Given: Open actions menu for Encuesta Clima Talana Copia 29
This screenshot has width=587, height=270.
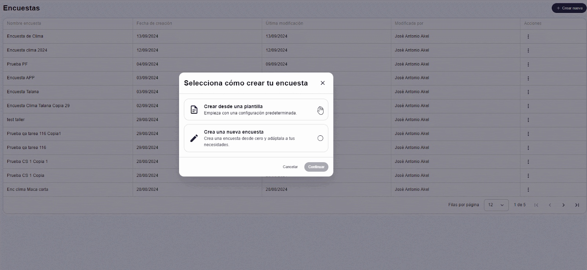Looking at the screenshot, I should (528, 106).
